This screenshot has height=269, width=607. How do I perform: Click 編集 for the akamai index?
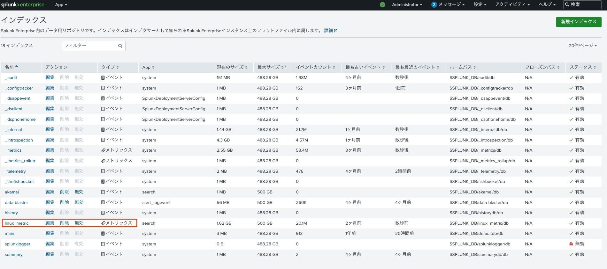coord(50,192)
